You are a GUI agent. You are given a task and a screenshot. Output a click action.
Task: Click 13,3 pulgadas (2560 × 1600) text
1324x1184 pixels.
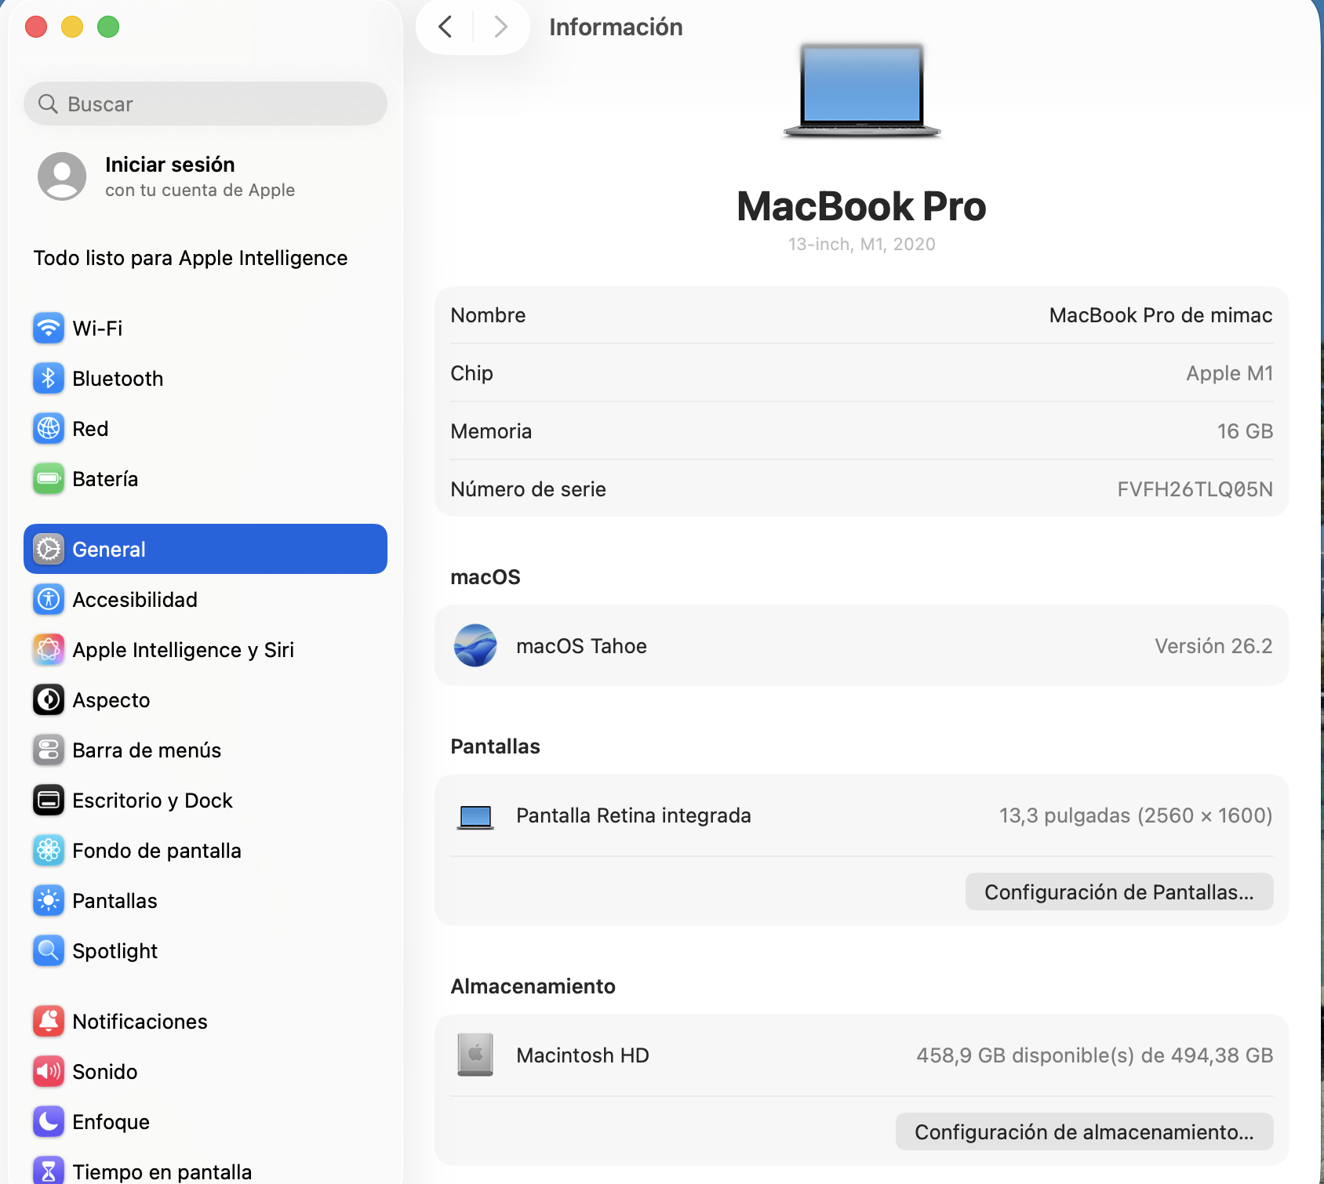[x=1136, y=815]
